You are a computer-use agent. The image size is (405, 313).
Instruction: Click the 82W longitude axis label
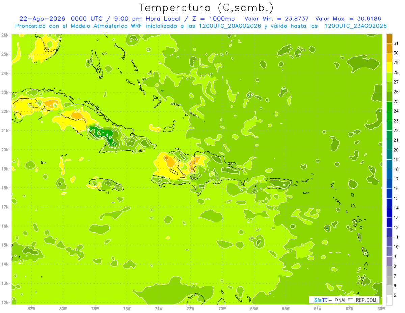tap(31, 308)
